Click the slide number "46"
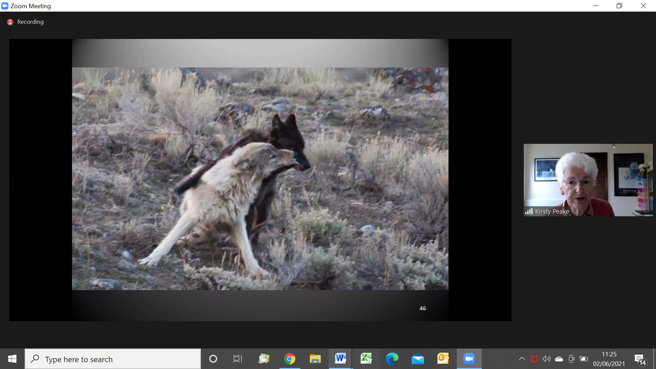This screenshot has height=369, width=656. click(x=423, y=308)
